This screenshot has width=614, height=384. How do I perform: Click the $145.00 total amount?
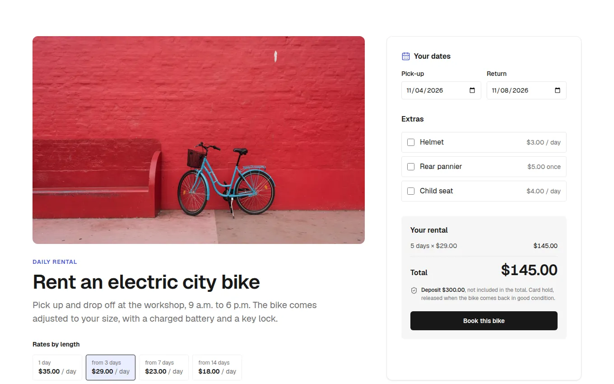coord(529,270)
